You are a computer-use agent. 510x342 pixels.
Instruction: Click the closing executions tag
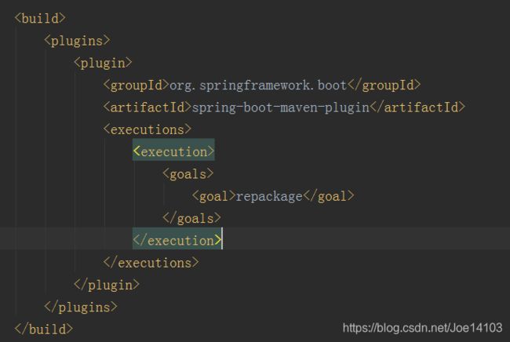click(x=151, y=263)
